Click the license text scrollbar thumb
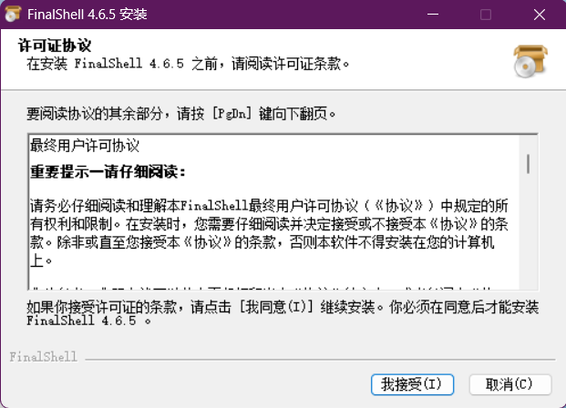Viewport: 566px width, 408px height. [527, 163]
